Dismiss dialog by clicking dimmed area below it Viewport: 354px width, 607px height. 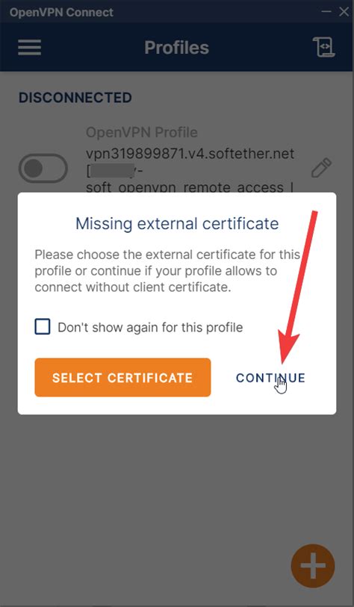point(155,484)
